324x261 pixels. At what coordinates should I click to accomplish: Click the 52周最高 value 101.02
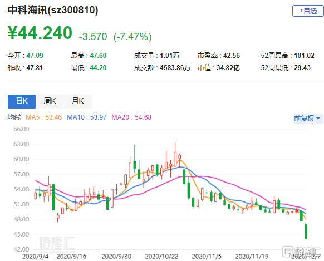304,56
